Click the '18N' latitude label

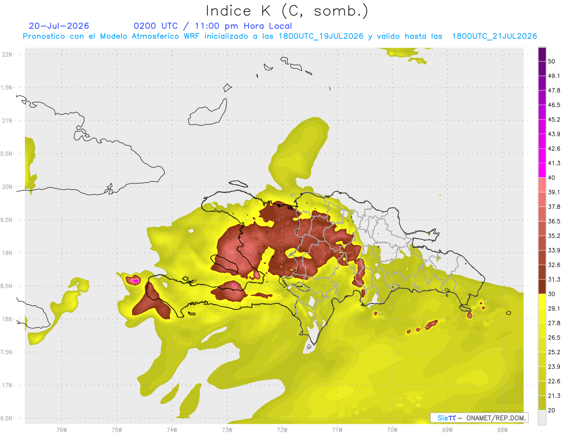point(7,319)
